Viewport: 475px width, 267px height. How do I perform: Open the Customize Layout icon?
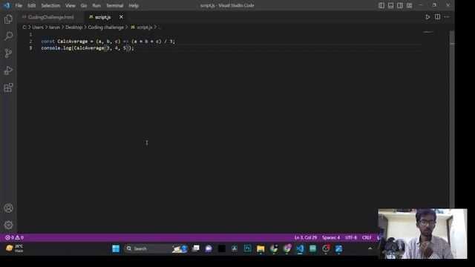(409, 5)
